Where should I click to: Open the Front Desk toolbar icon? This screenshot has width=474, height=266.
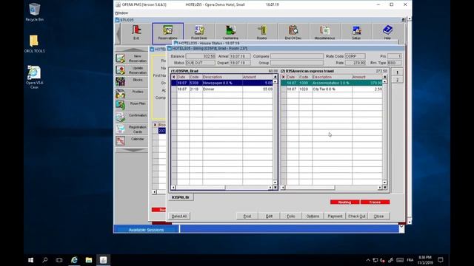[199, 33]
